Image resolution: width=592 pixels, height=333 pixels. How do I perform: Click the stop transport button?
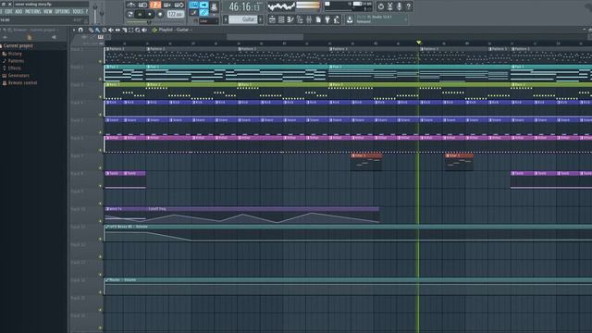[150, 15]
